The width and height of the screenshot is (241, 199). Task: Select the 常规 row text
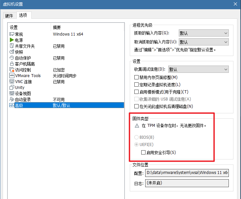coord(19,34)
